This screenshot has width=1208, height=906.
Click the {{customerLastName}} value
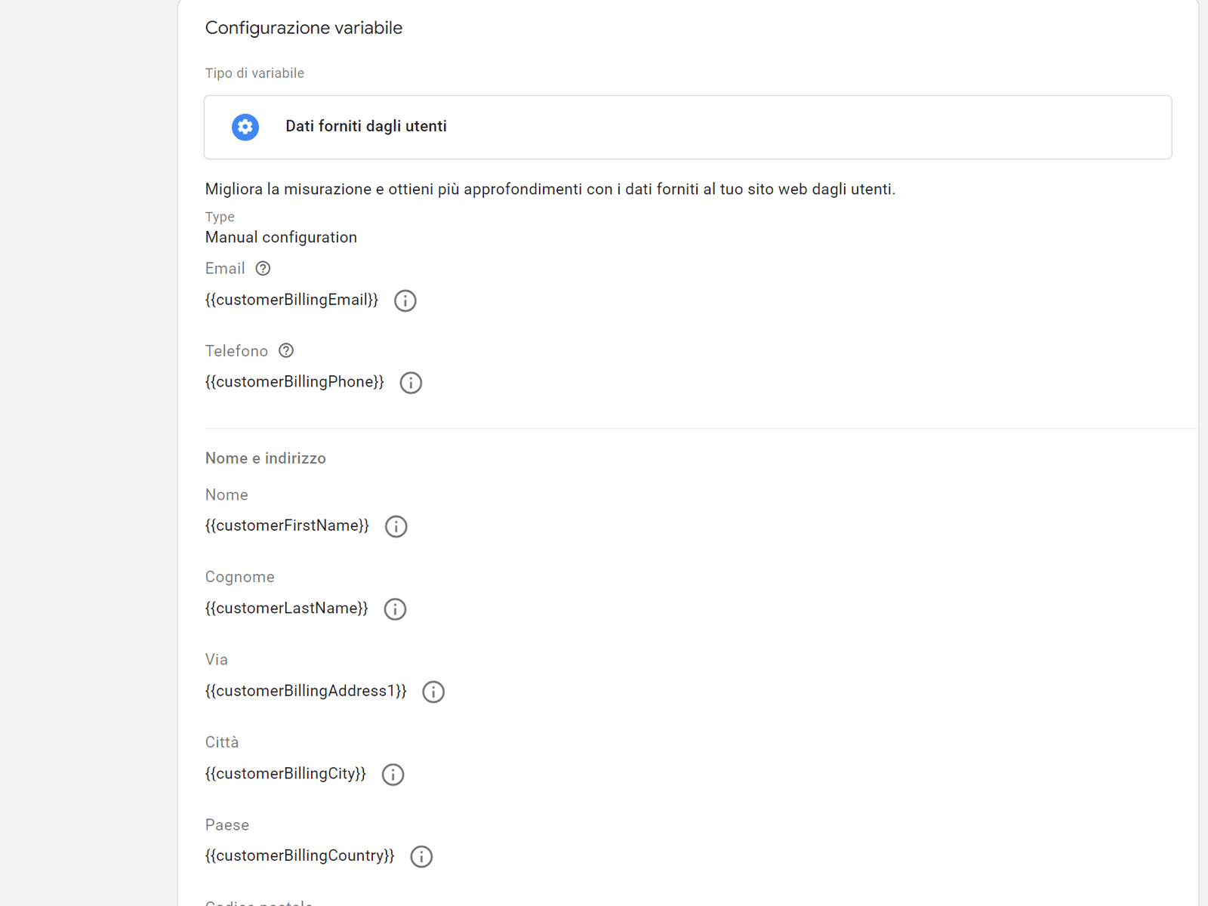286,609
